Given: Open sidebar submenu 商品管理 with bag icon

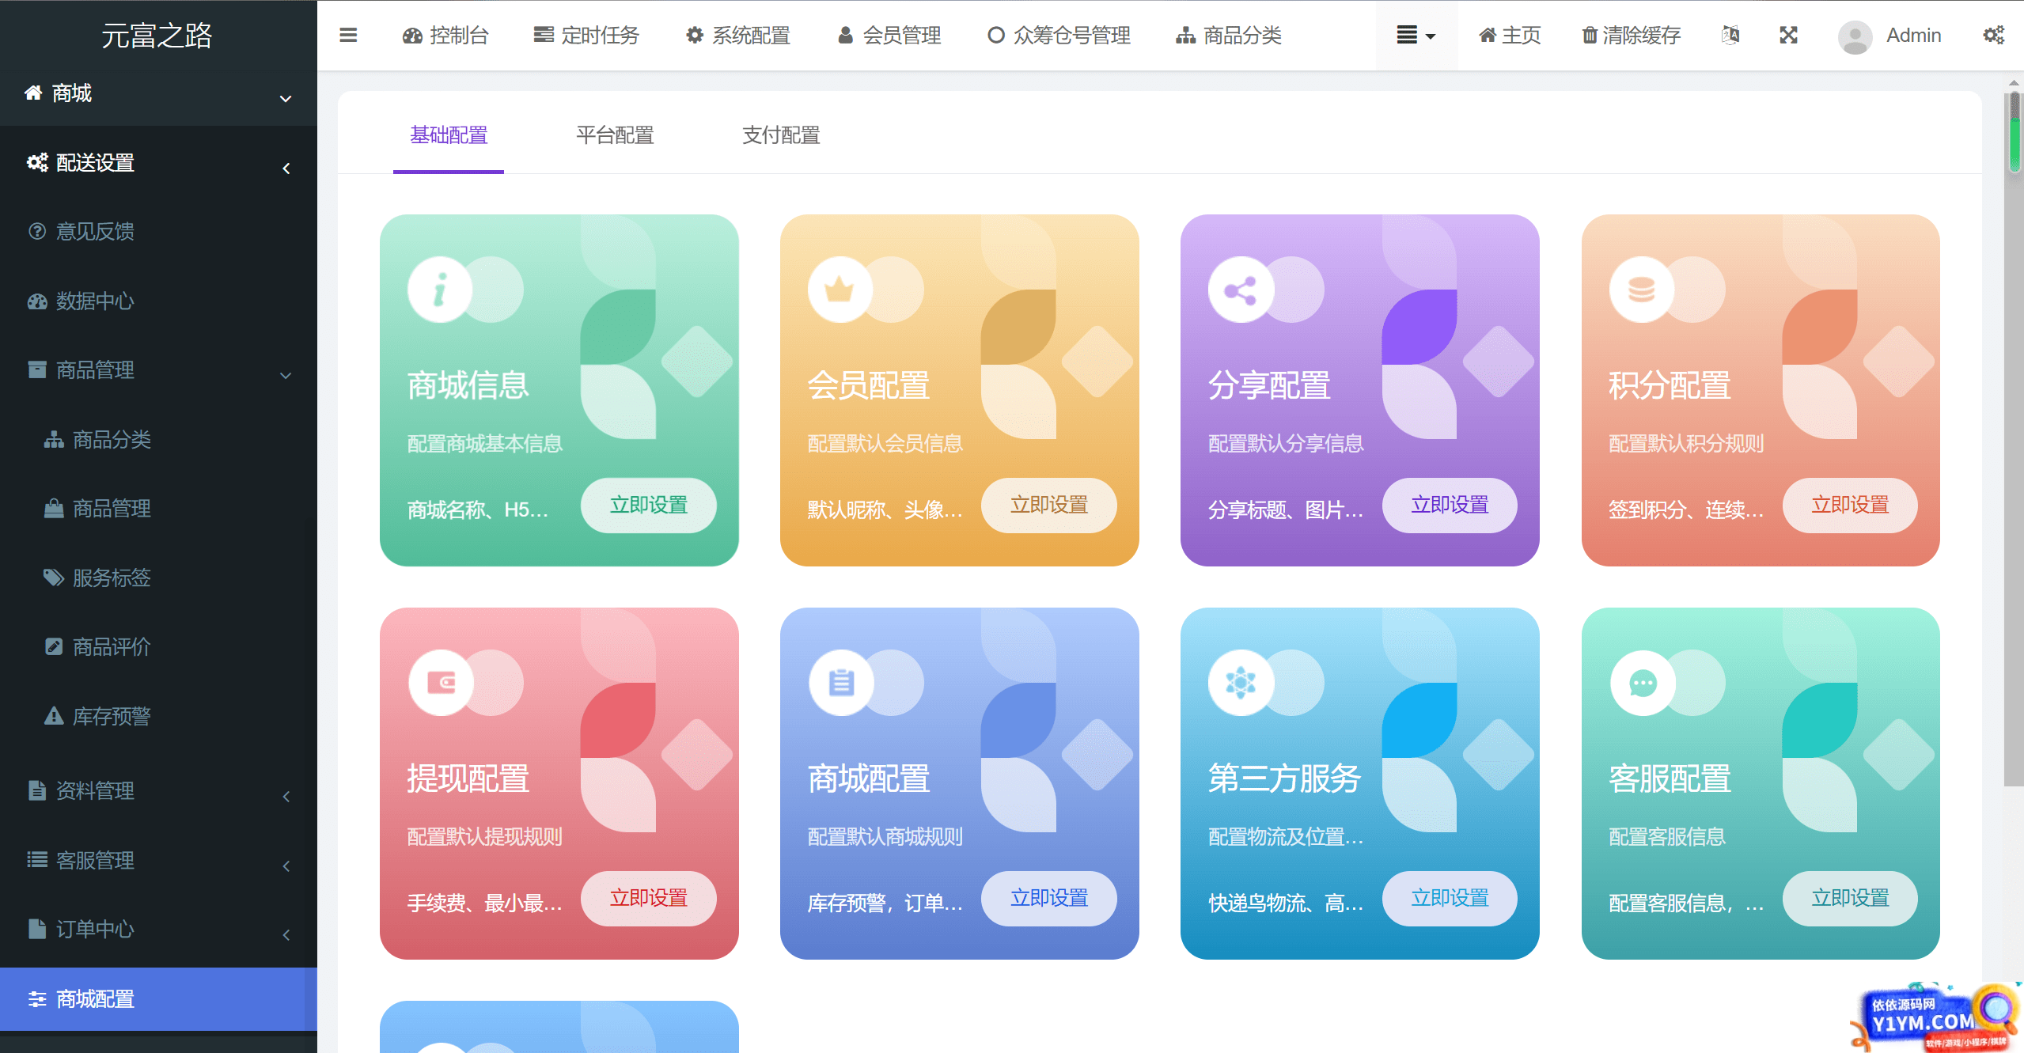Looking at the screenshot, I should [158, 508].
